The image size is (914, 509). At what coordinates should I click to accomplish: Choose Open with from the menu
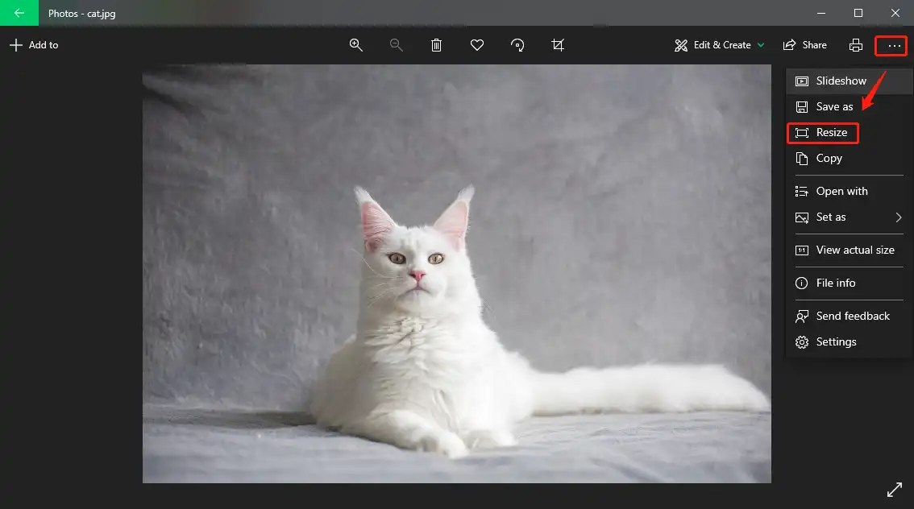pos(841,191)
